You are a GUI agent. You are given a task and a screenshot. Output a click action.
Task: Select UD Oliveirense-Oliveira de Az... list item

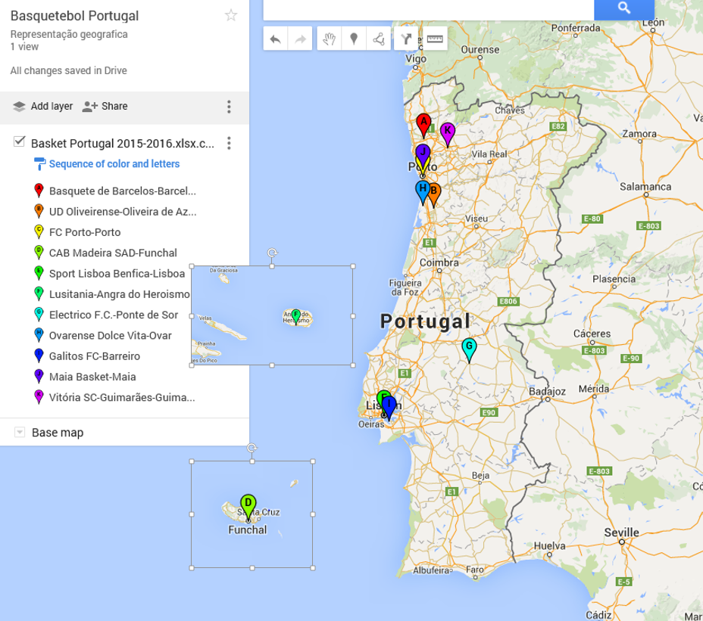point(123,211)
